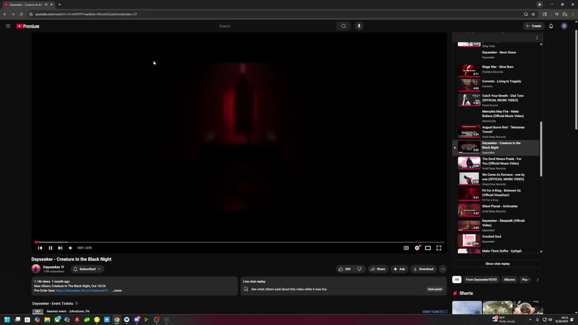578x325 pixels.
Task: Select Fit For A King - Between Us
Action: pyautogui.click(x=496, y=195)
